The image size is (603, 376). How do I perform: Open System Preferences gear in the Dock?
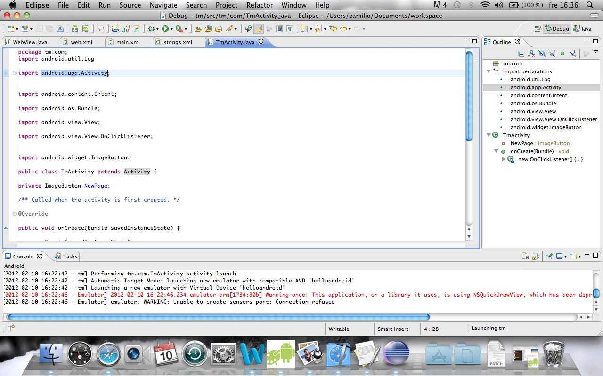[x=223, y=353]
